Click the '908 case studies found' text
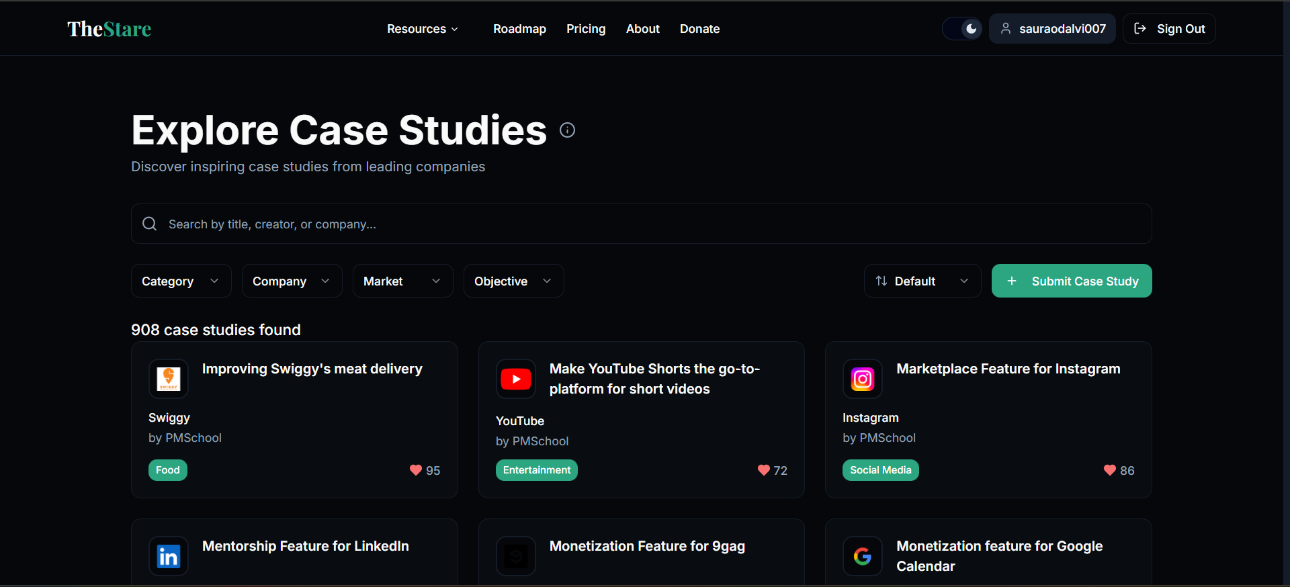Image resolution: width=1290 pixels, height=587 pixels. tap(216, 330)
